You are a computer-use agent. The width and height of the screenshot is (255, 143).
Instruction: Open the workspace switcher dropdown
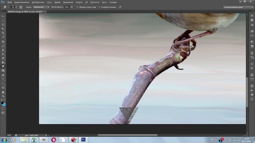(238, 7)
